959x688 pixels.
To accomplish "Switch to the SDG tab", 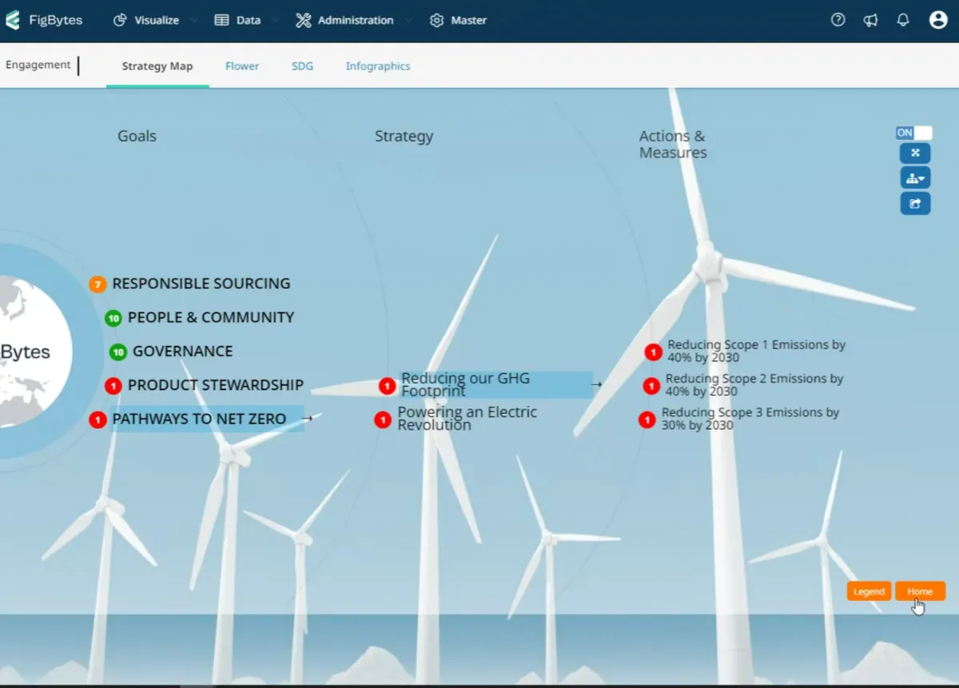I will click(x=302, y=66).
